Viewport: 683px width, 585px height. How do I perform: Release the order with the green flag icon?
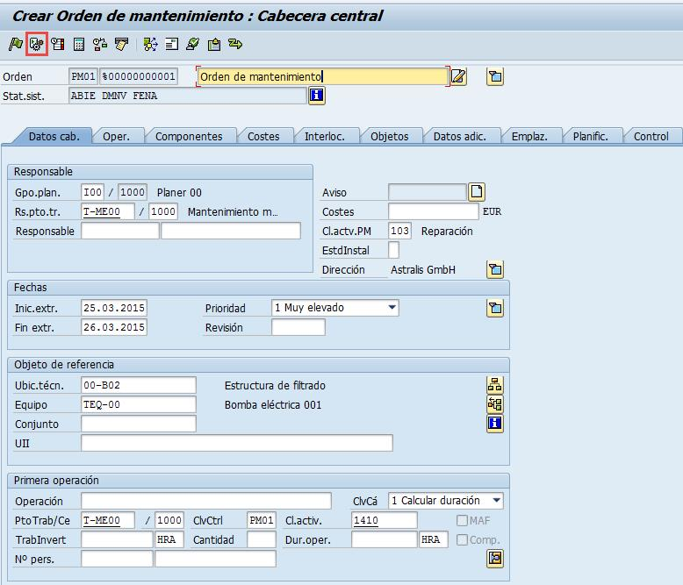coord(15,44)
